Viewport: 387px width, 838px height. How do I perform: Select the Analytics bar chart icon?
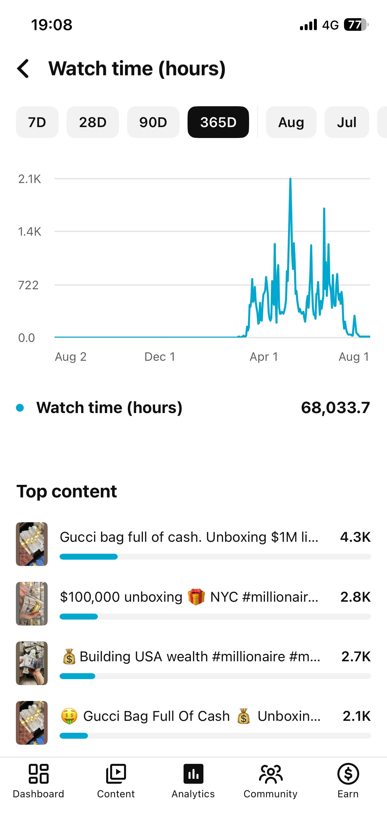193,773
